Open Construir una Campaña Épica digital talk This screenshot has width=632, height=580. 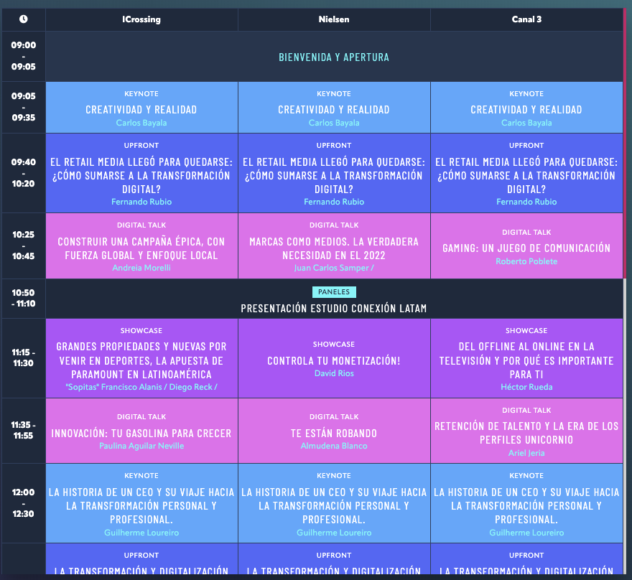tap(141, 246)
